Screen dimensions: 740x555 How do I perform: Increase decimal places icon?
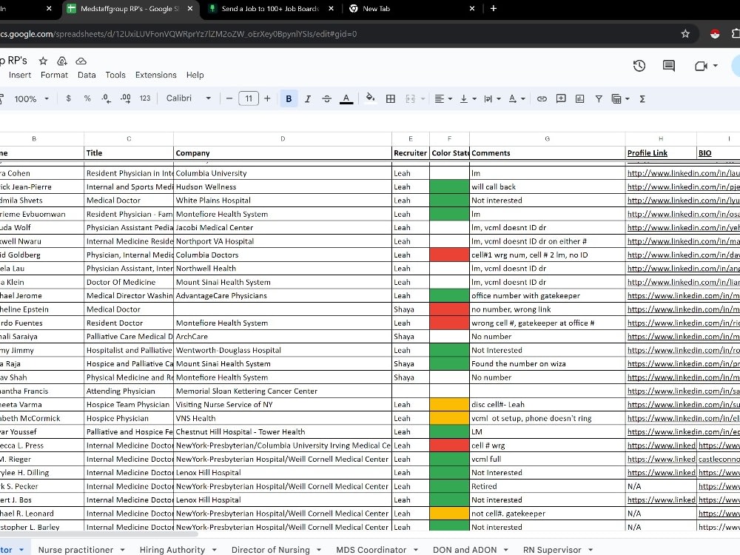126,98
